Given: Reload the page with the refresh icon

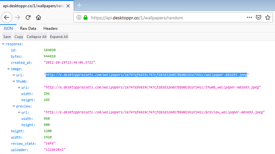Looking at the screenshot, I should pos(28,17).
